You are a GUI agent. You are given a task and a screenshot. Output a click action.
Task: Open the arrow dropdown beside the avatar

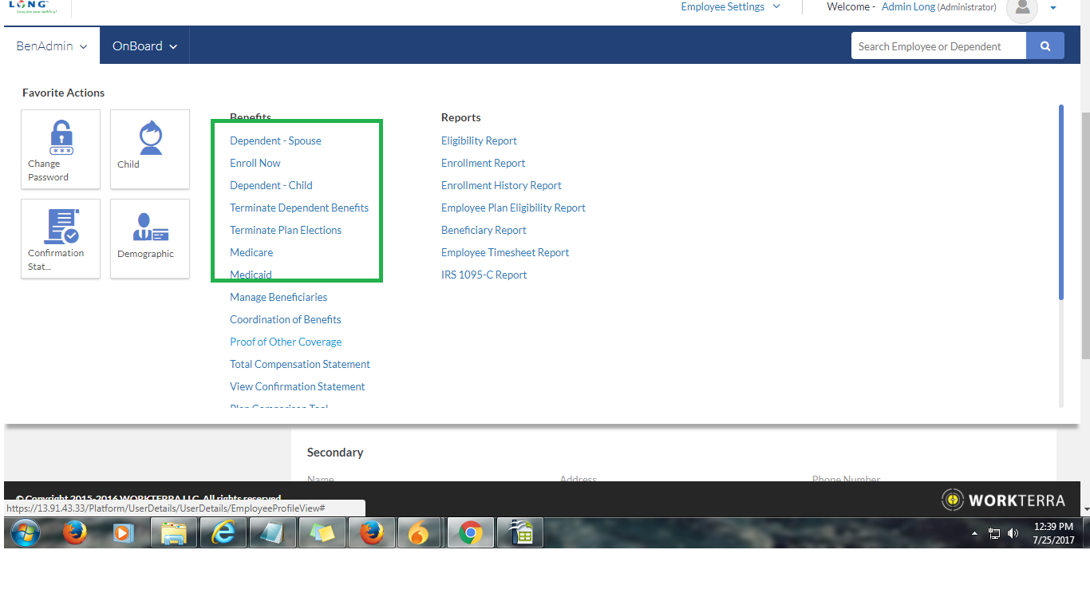tap(1053, 8)
